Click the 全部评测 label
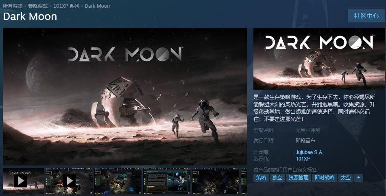 tap(264, 130)
